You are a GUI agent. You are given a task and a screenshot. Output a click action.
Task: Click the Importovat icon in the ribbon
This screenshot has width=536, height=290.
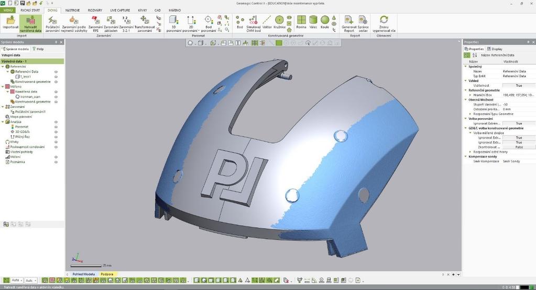(x=10, y=22)
